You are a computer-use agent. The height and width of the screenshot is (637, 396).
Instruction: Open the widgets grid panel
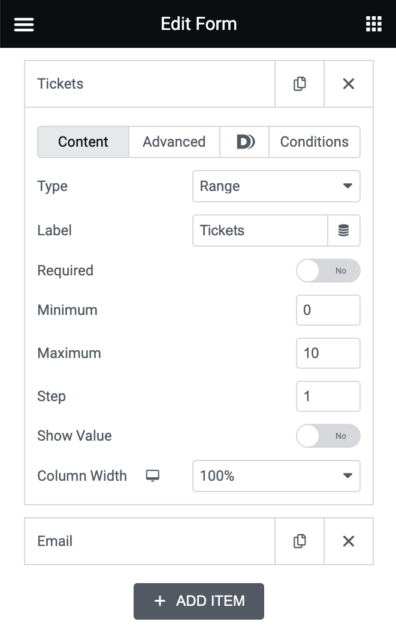[373, 24]
